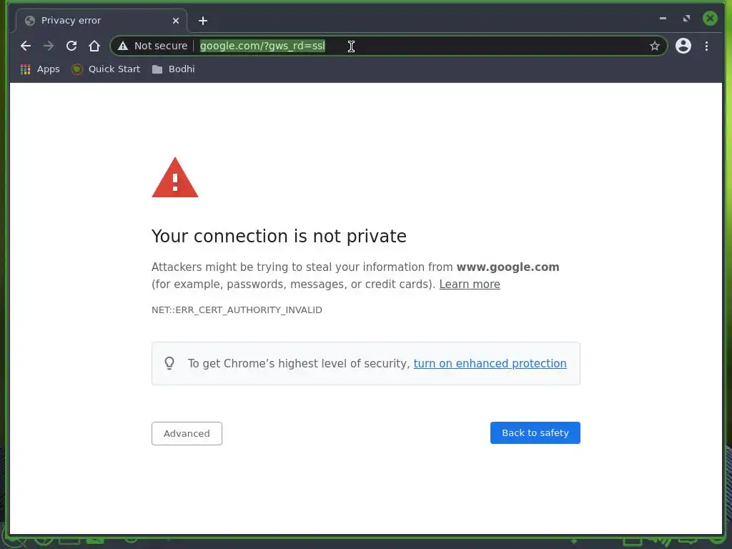The width and height of the screenshot is (732, 549).
Task: Click the NET::ERR_CERT_AUTHORITY_INVALID error code
Action: 237,310
